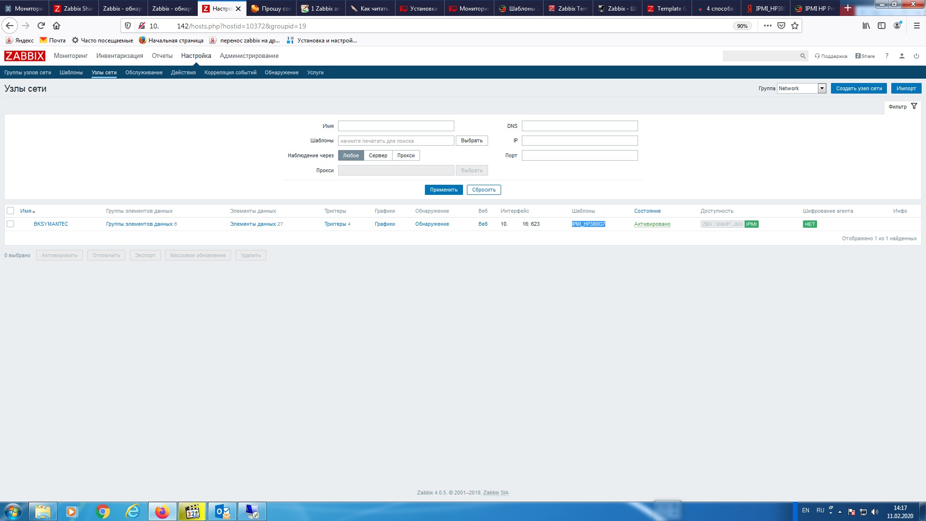The image size is (926, 521).
Task: Open the Действия submenu tab
Action: [x=183, y=72]
